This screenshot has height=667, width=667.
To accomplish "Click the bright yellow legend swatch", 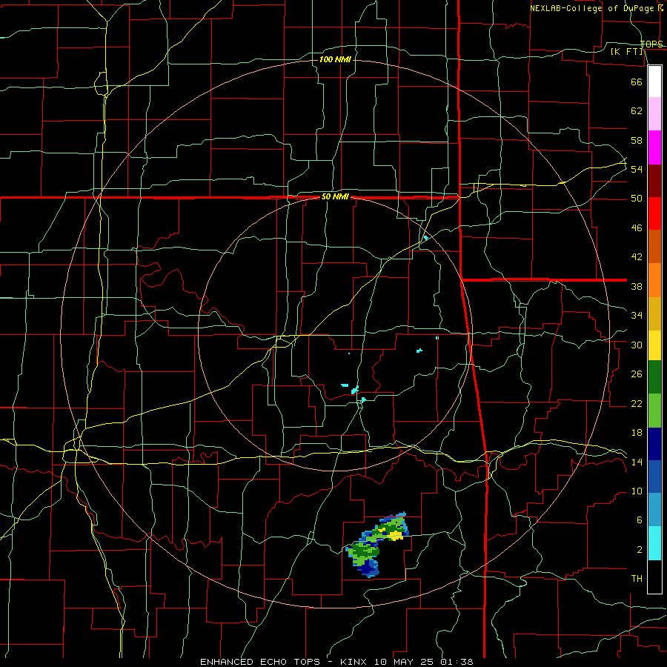I will (x=654, y=345).
